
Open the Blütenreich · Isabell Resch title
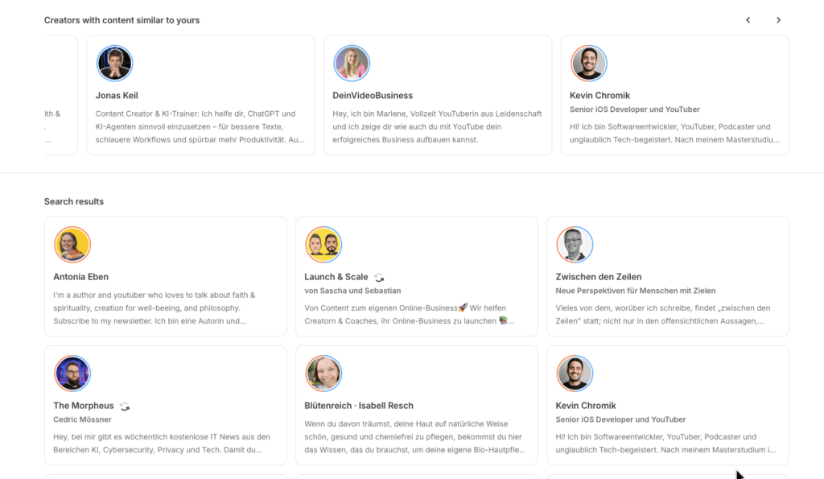[x=359, y=406]
